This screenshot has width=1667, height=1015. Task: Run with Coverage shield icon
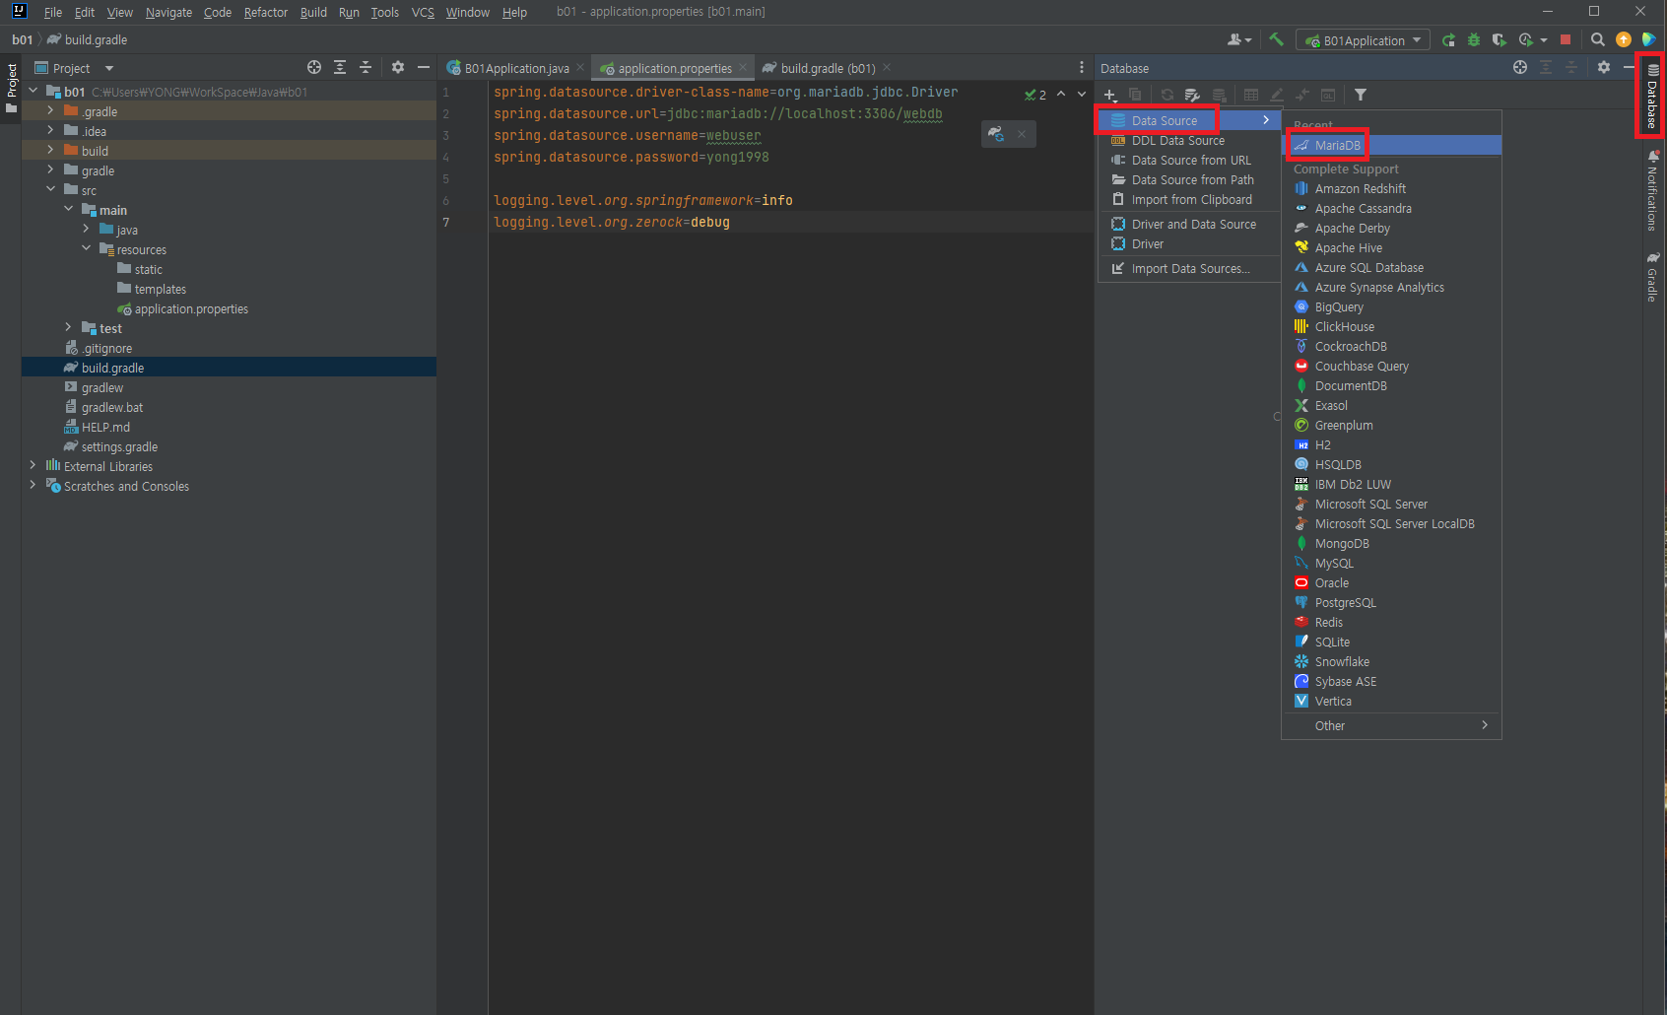[x=1499, y=40]
